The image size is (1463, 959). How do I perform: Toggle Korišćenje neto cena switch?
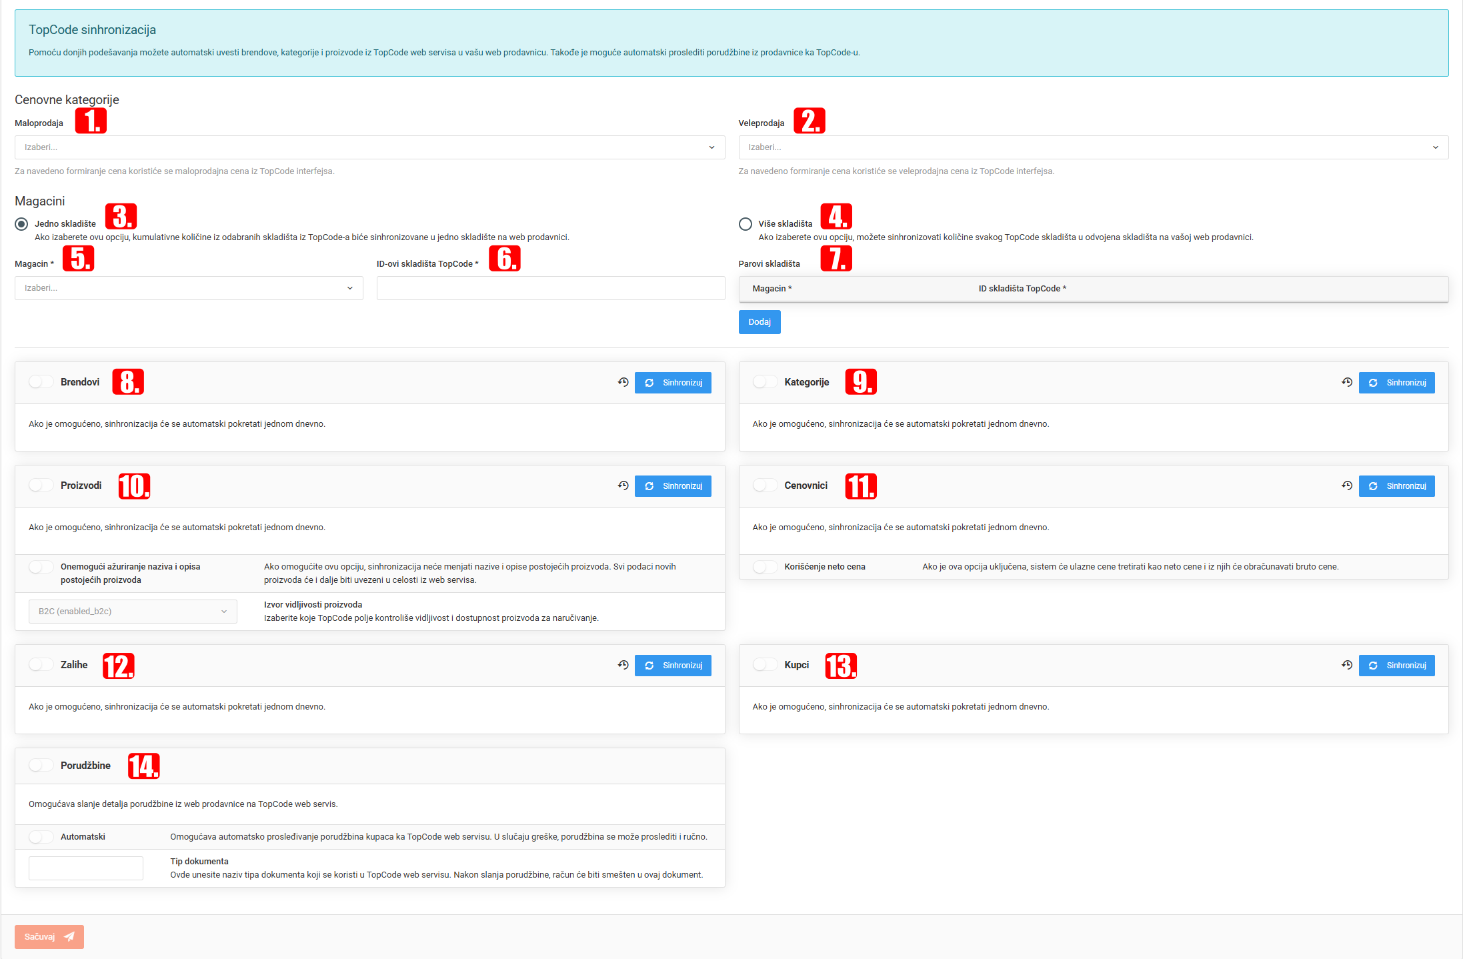(765, 567)
